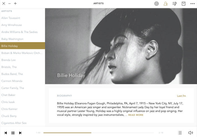Click the Billie Holiday header photo
Screen dimensions: 197x137
121,46
